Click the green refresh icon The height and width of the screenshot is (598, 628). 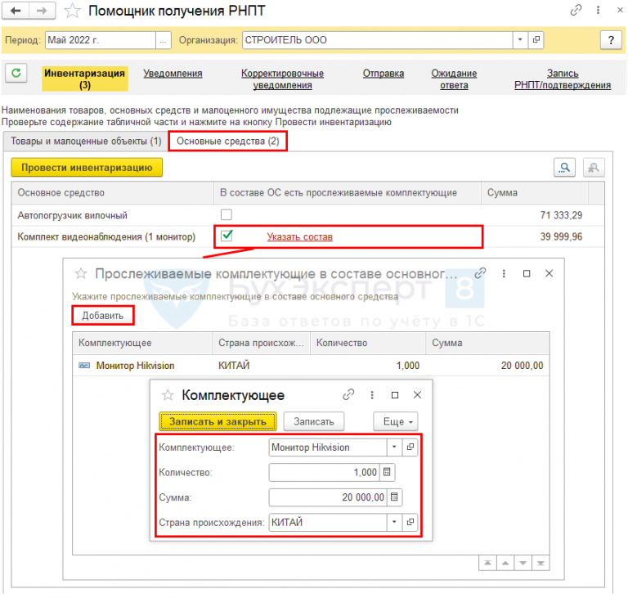(x=16, y=73)
